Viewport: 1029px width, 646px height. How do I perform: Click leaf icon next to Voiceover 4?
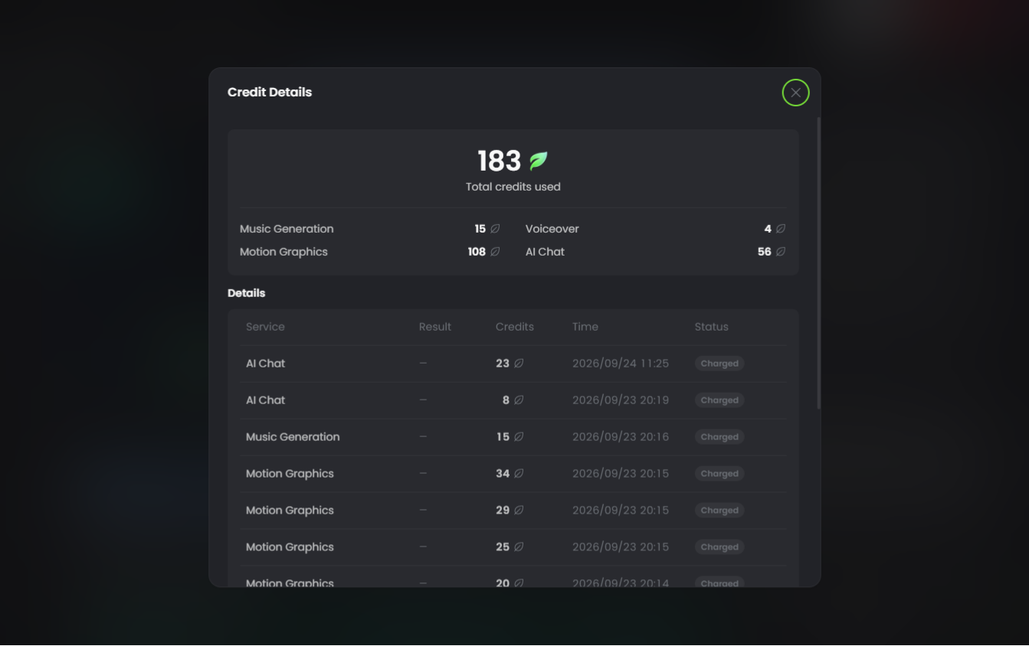click(781, 229)
